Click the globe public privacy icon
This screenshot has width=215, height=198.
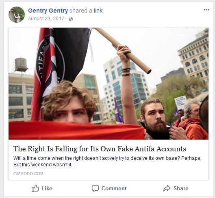pos(71,19)
